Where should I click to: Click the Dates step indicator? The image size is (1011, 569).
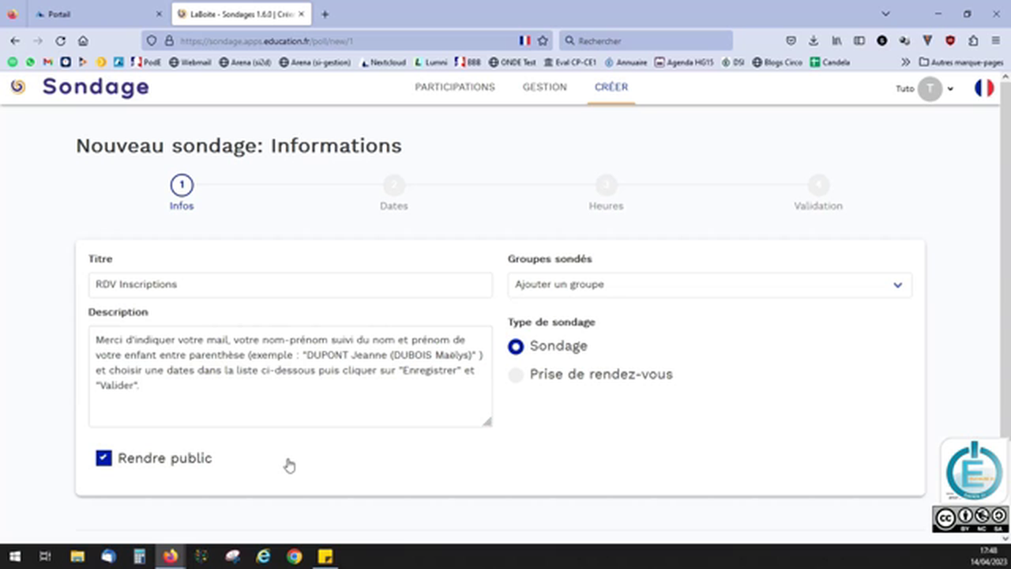[x=393, y=184]
